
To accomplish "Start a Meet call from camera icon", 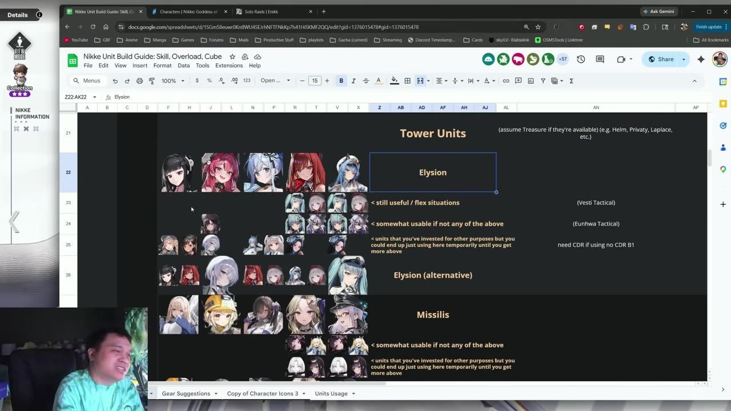I will pyautogui.click(x=621, y=59).
